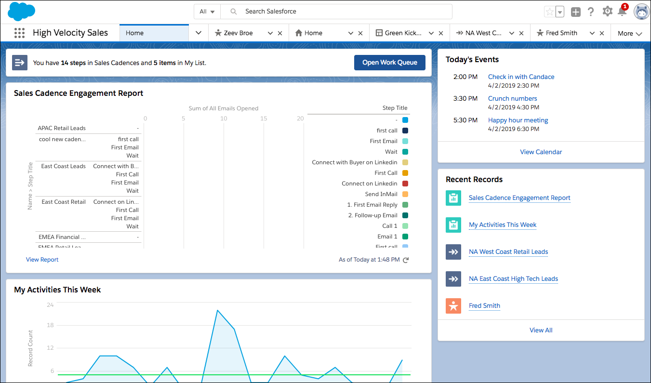Click the East Coast Leads chart row label
This screenshot has height=383, width=651.
(x=64, y=166)
